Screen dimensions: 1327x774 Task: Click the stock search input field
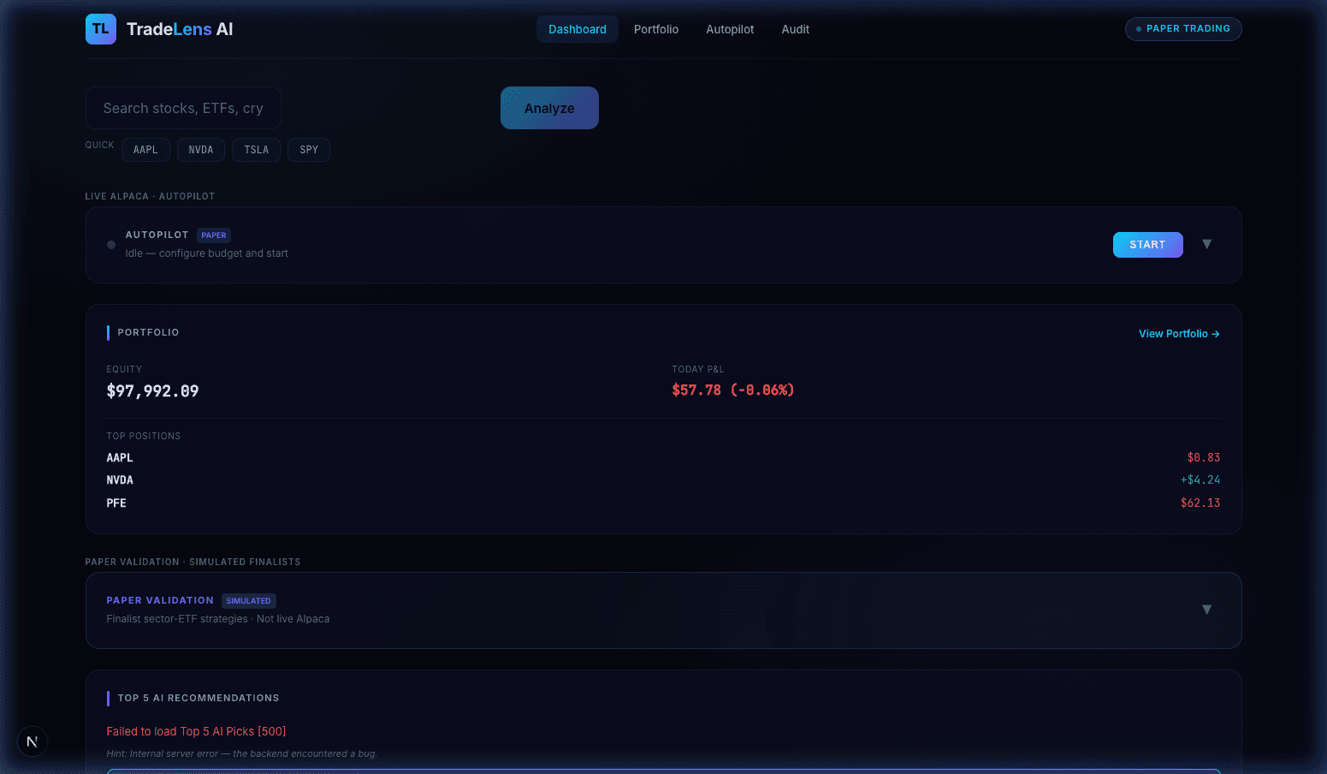(x=183, y=108)
